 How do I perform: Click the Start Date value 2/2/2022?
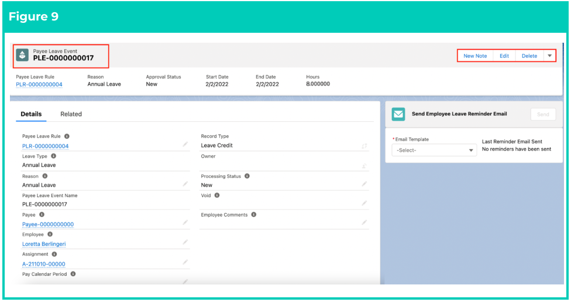tap(217, 84)
